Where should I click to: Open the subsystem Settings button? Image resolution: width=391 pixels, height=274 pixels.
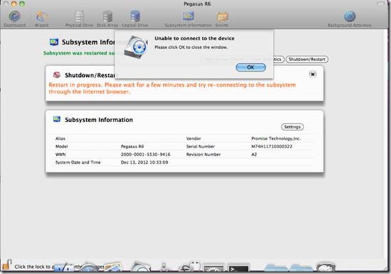(292, 127)
